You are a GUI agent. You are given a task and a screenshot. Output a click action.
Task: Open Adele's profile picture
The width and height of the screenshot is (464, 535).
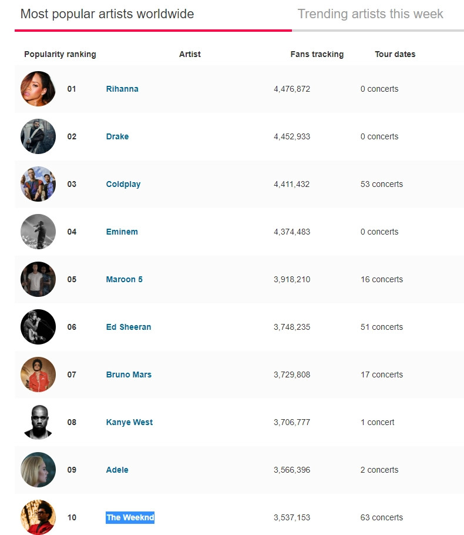(38, 470)
